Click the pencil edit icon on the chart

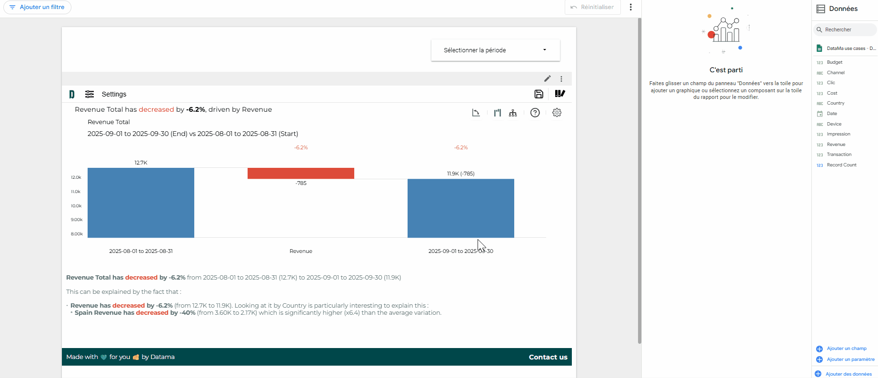(x=548, y=79)
